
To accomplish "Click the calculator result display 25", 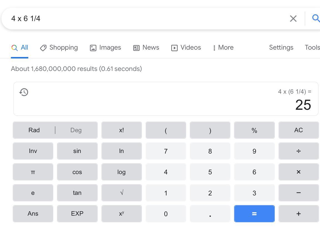I will [x=303, y=105].
